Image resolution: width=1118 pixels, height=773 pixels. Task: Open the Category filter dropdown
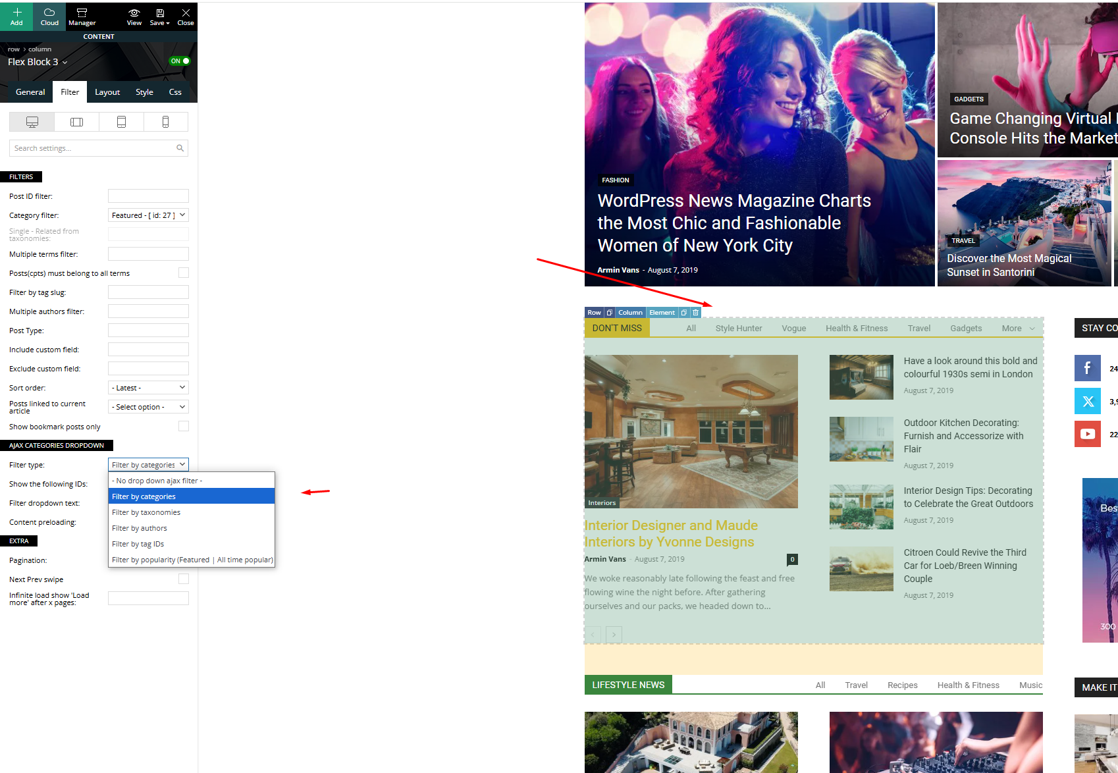148,215
